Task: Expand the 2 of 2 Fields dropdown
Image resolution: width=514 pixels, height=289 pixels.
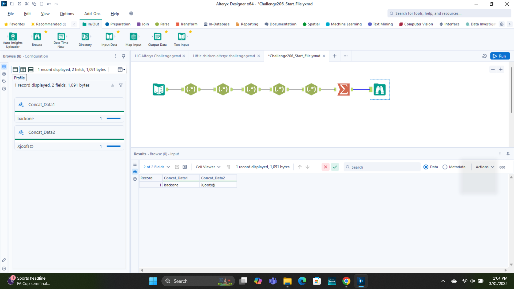Action: click(x=157, y=167)
